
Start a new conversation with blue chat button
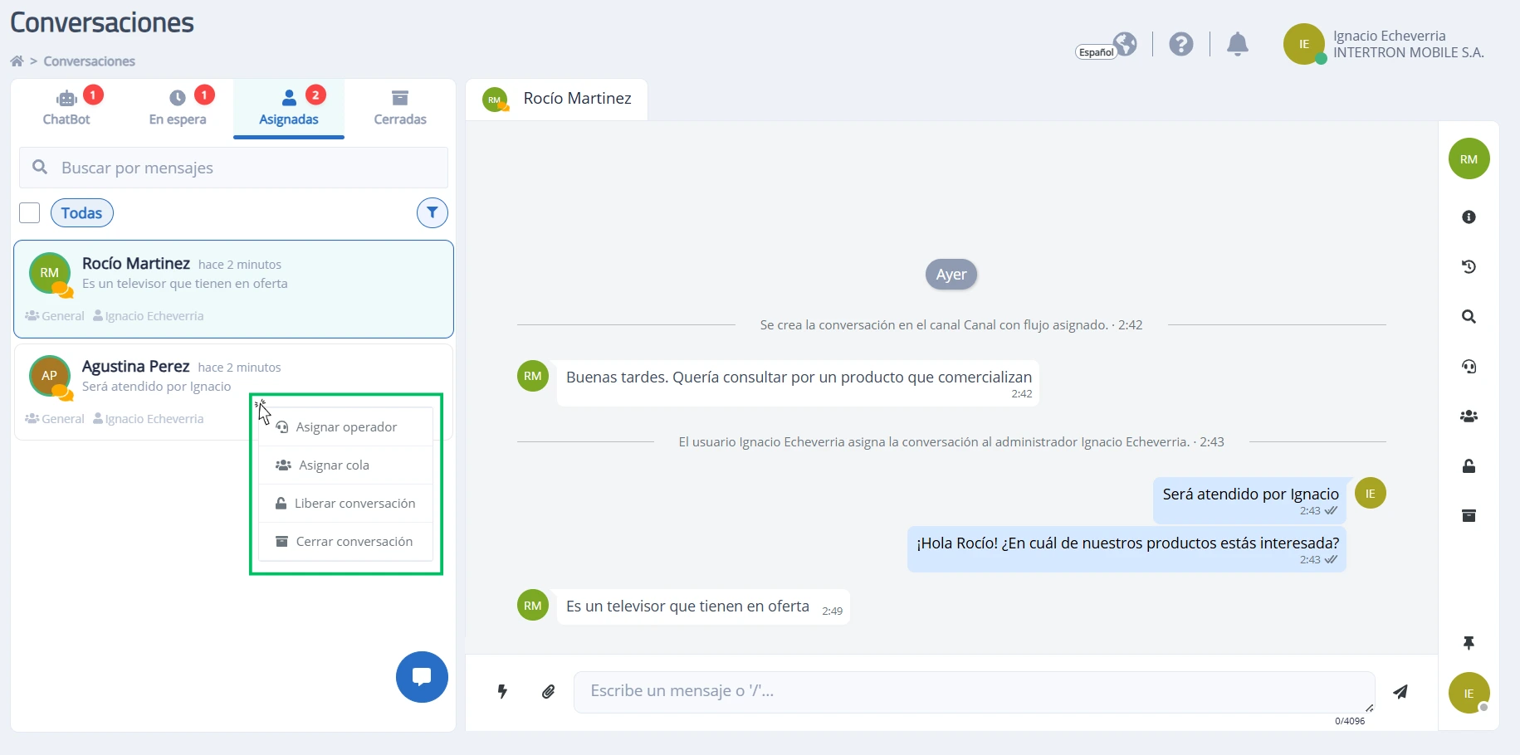(x=422, y=677)
